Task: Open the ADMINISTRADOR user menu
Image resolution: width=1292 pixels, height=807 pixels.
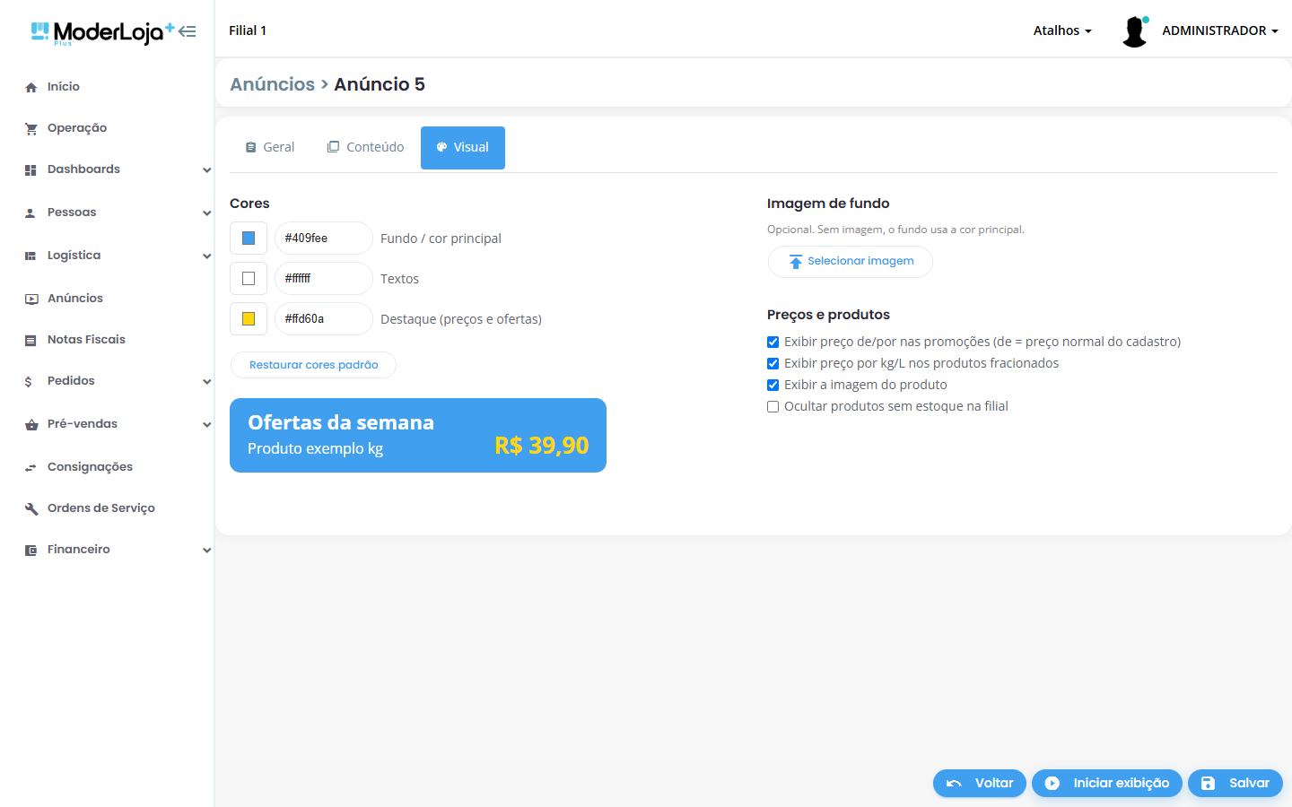Action: 1220,30
